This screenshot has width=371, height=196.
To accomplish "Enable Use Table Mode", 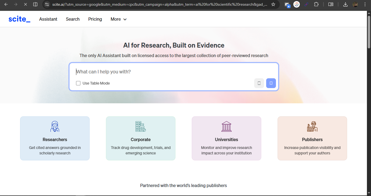I will pyautogui.click(x=78, y=83).
